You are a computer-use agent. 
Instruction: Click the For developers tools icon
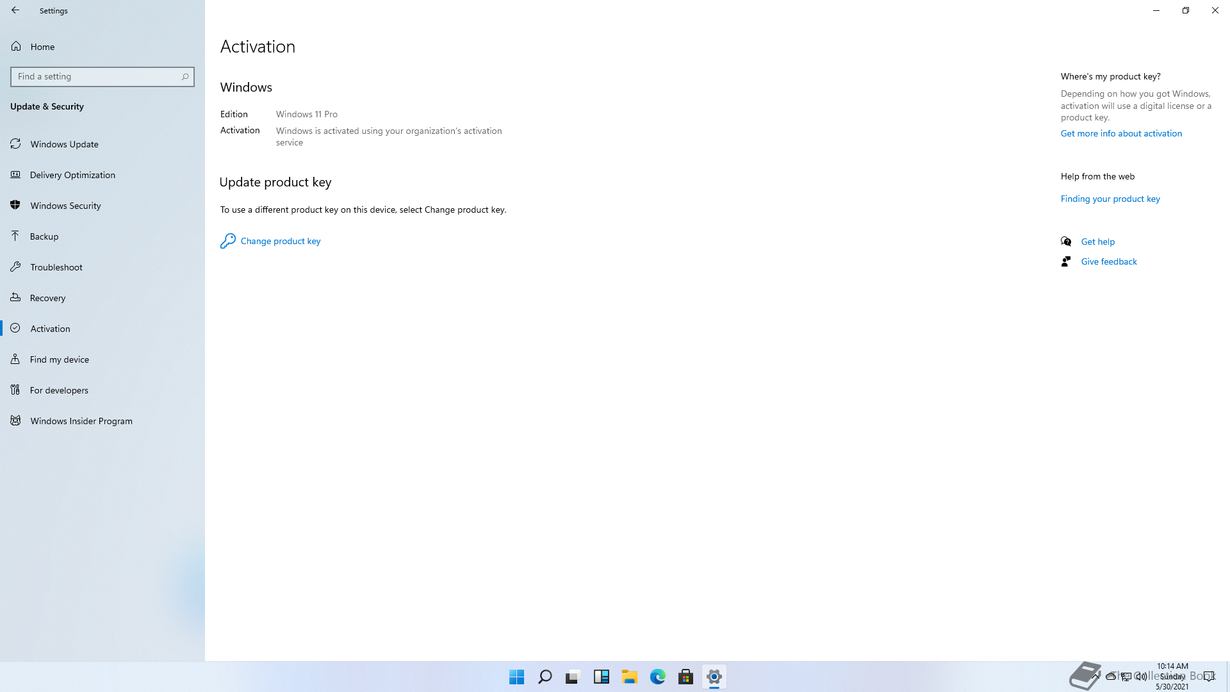(x=15, y=390)
